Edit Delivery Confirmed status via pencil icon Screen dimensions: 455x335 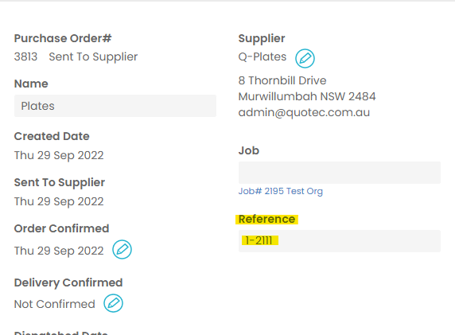113,303
